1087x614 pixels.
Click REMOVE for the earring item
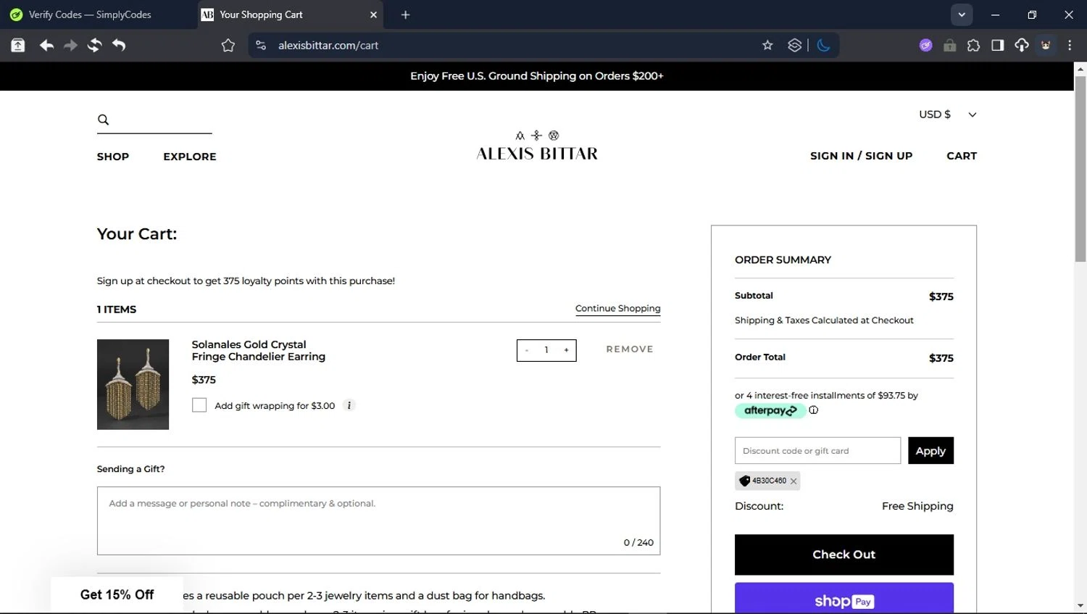click(x=630, y=349)
